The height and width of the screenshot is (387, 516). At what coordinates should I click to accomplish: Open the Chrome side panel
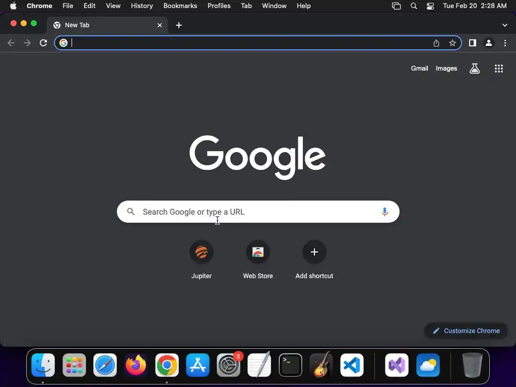click(x=473, y=43)
